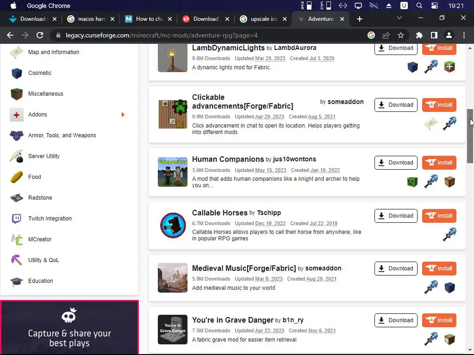Install the Callable Horses mod

439,216
